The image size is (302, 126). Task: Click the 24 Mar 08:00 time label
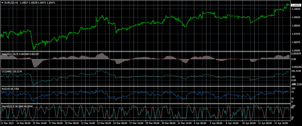[x=120, y=123]
